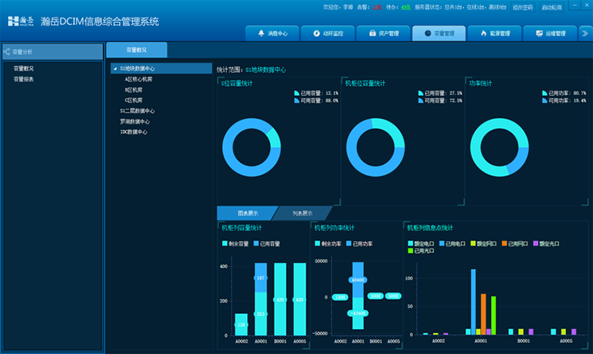The image size is (593, 354).
Task: Open 容量报表 in left menu
Action: [24, 79]
